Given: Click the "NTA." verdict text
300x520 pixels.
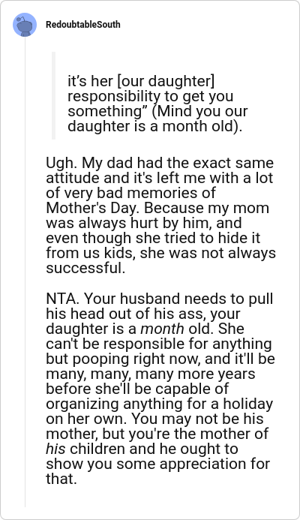Looking at the screenshot, I should click(x=63, y=299).
